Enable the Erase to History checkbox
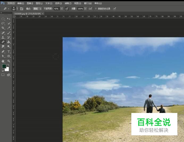This screenshot has width=184, height=142. 96,9
